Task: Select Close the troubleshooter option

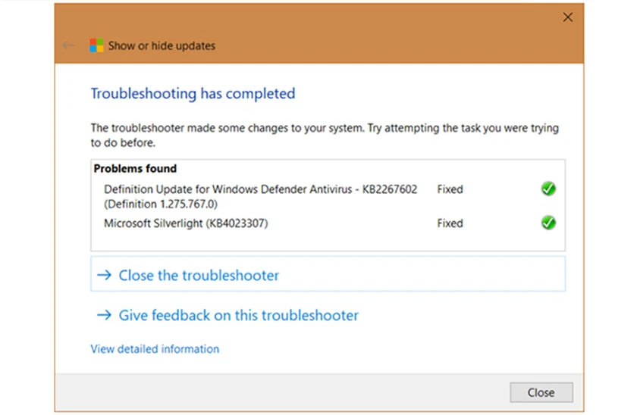Action: click(x=328, y=274)
